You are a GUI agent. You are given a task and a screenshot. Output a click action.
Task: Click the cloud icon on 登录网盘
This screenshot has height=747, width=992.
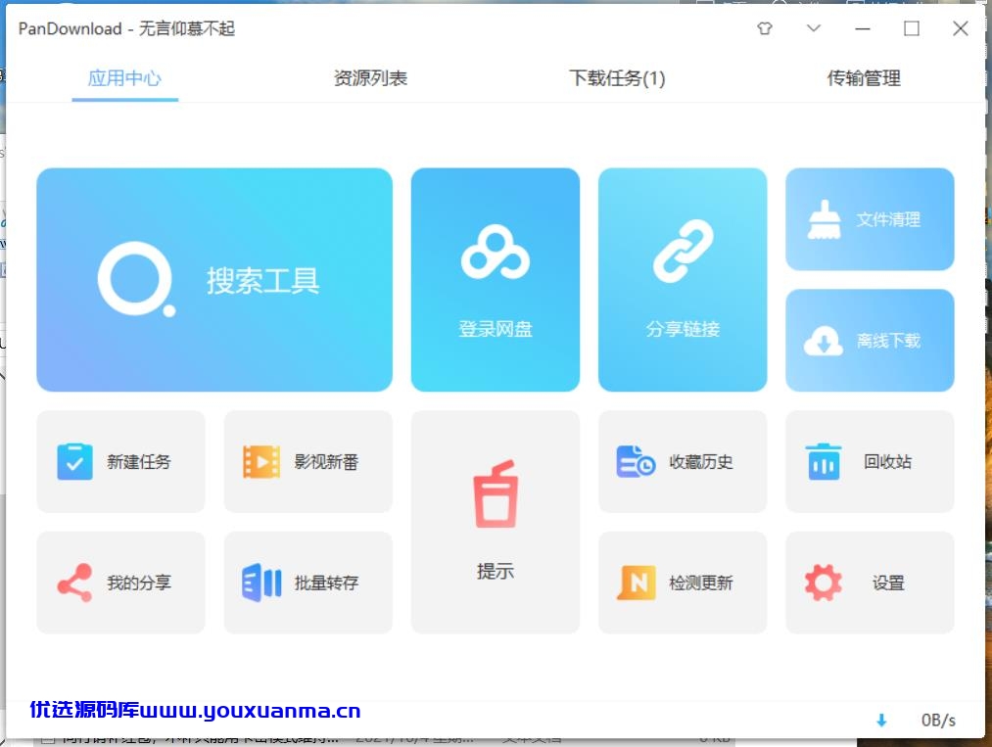(496, 252)
